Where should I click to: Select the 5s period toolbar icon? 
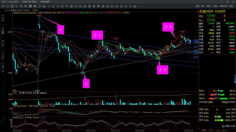pyautogui.click(x=44, y=6)
